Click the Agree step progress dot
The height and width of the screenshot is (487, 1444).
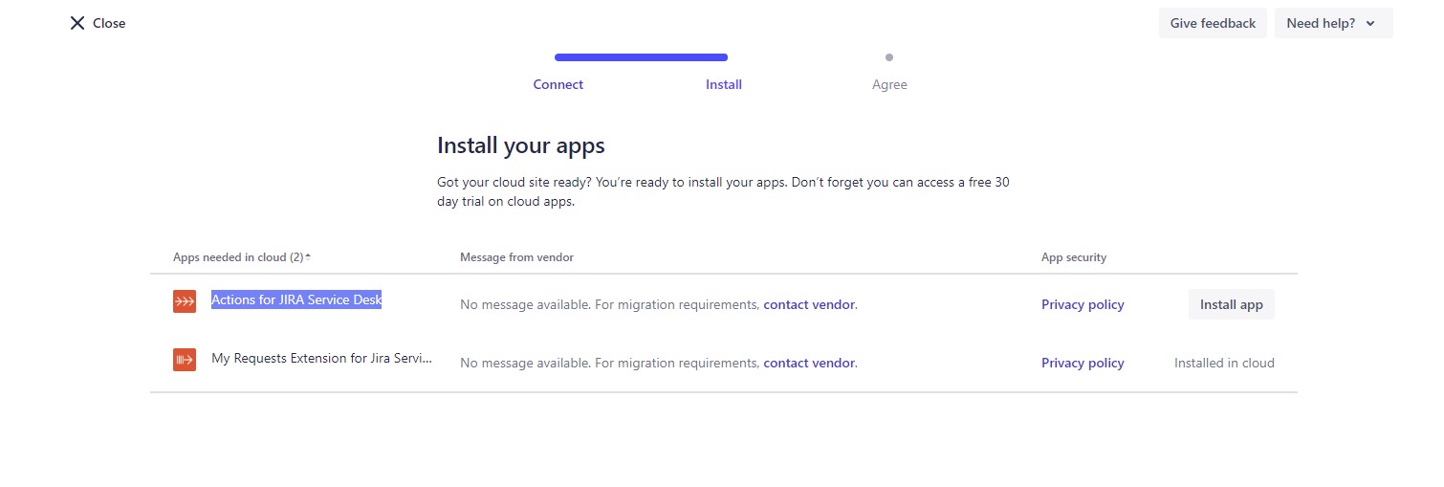889,57
